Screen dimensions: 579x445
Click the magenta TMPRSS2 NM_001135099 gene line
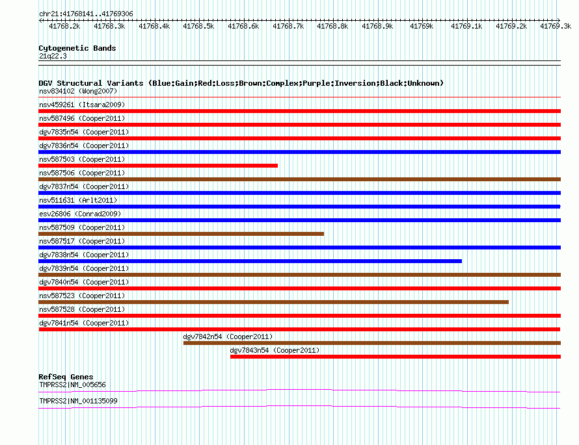(x=299, y=407)
